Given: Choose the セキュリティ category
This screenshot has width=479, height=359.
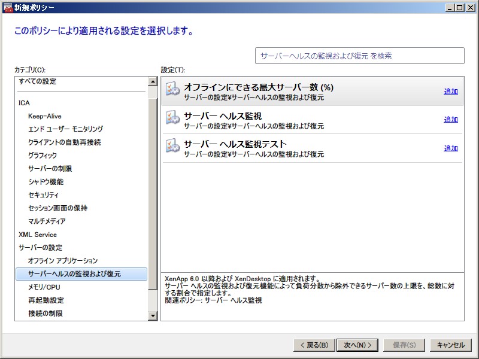Looking at the screenshot, I should pos(43,195).
